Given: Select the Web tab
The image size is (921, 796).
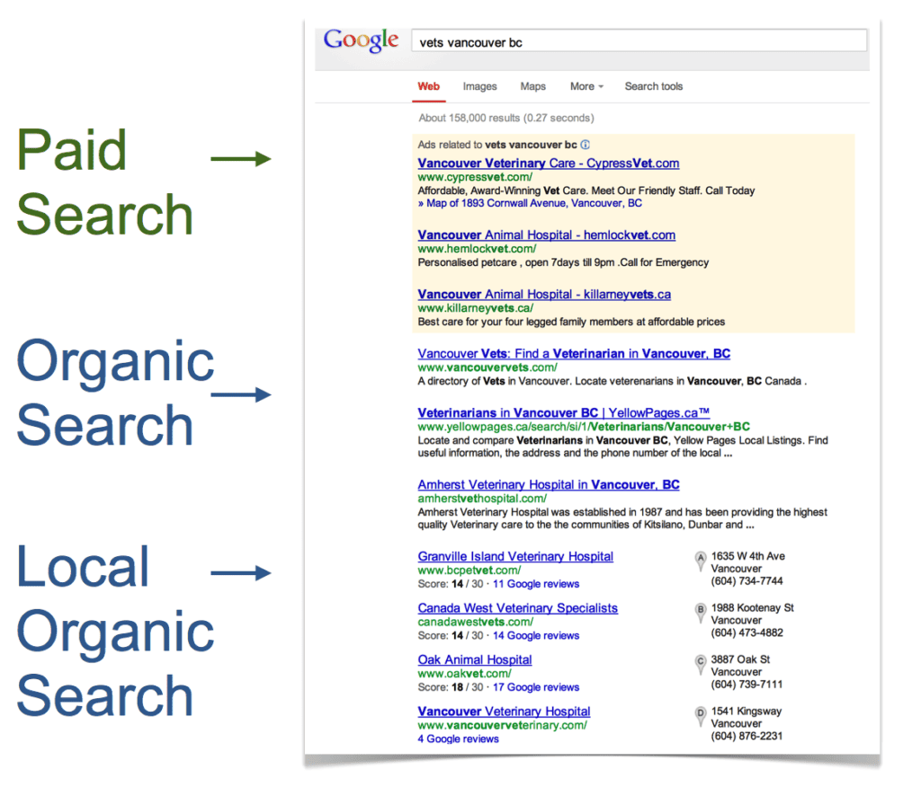Looking at the screenshot, I should coord(428,86).
